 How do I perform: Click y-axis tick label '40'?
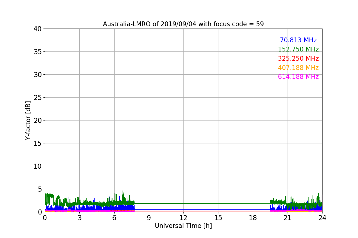38,29
